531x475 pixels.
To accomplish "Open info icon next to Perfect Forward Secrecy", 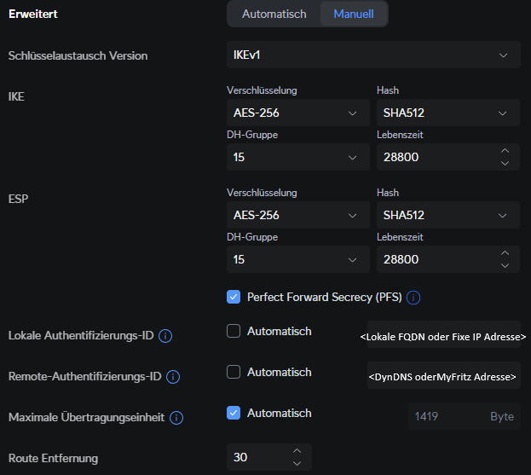I will (x=413, y=298).
